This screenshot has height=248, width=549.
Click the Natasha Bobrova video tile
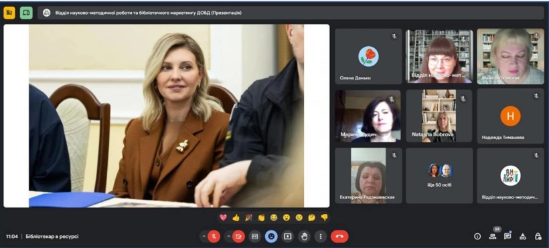(x=439, y=116)
